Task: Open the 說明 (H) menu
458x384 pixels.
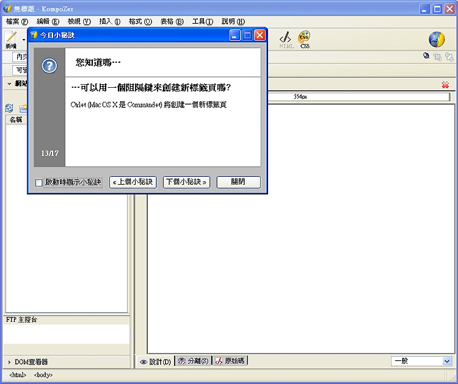Action: click(233, 21)
